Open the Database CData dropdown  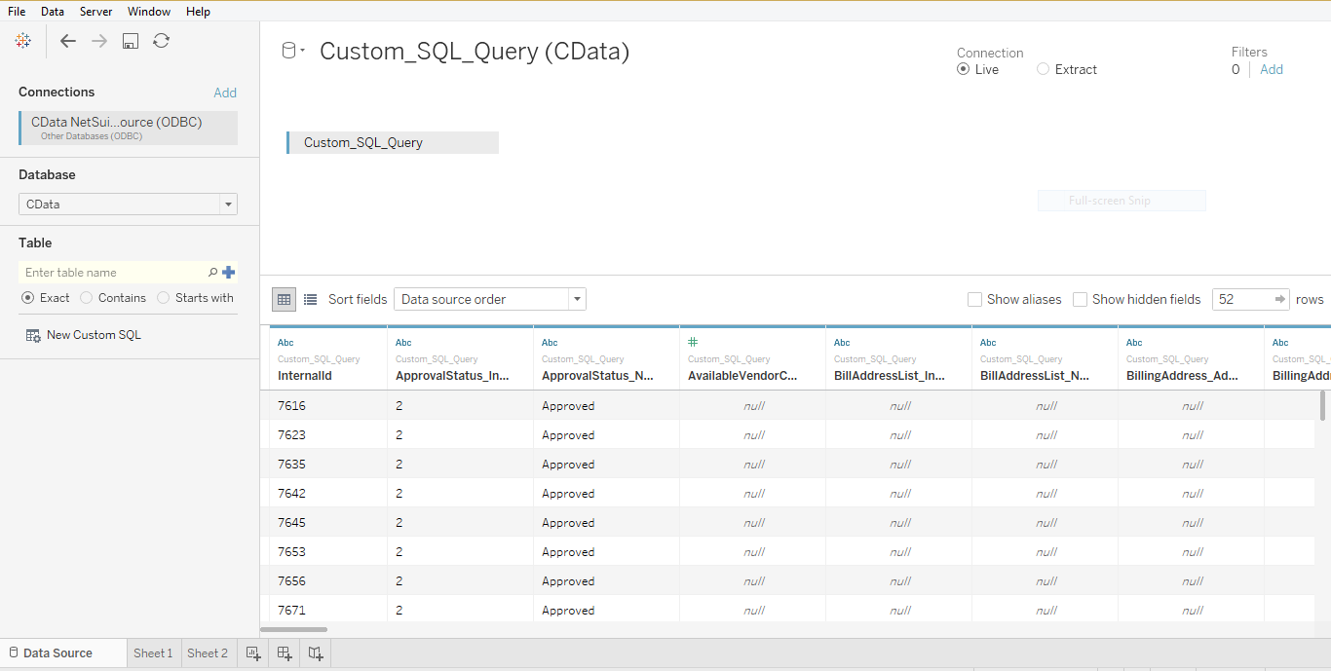[x=227, y=204]
